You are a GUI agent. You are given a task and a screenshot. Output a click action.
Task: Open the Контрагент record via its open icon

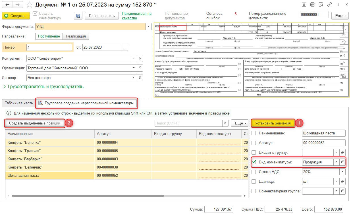pos(140,58)
